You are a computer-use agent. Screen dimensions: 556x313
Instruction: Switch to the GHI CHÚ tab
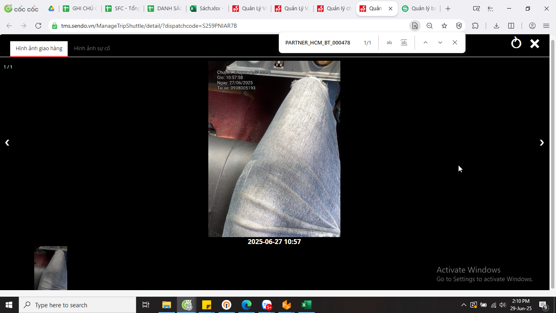coord(80,9)
